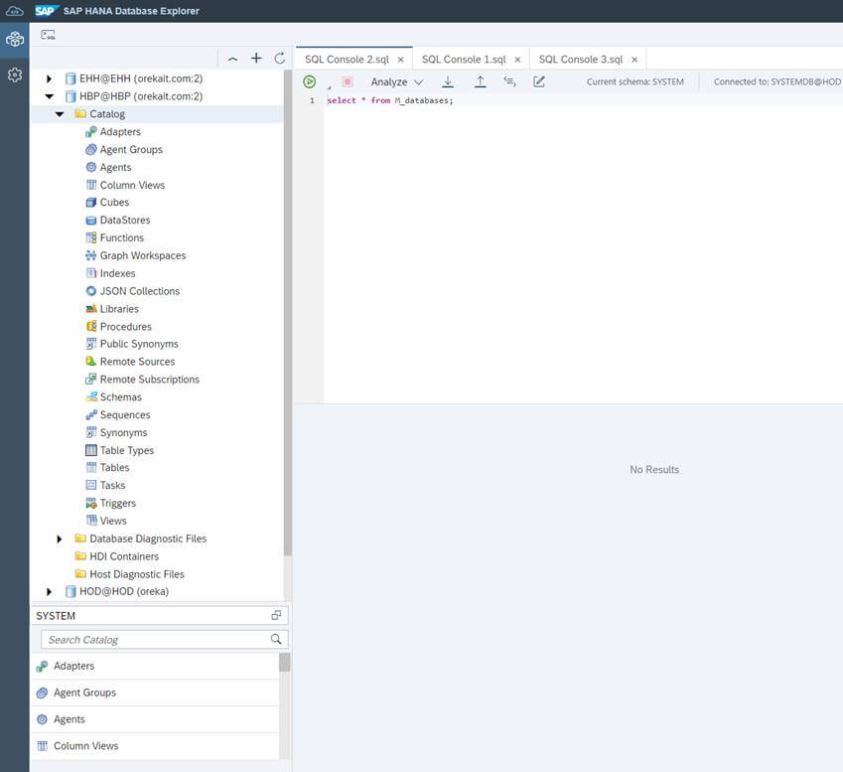Click the database tree vertical scrollbar
Viewport: 843px width, 772px height.
coord(288,313)
